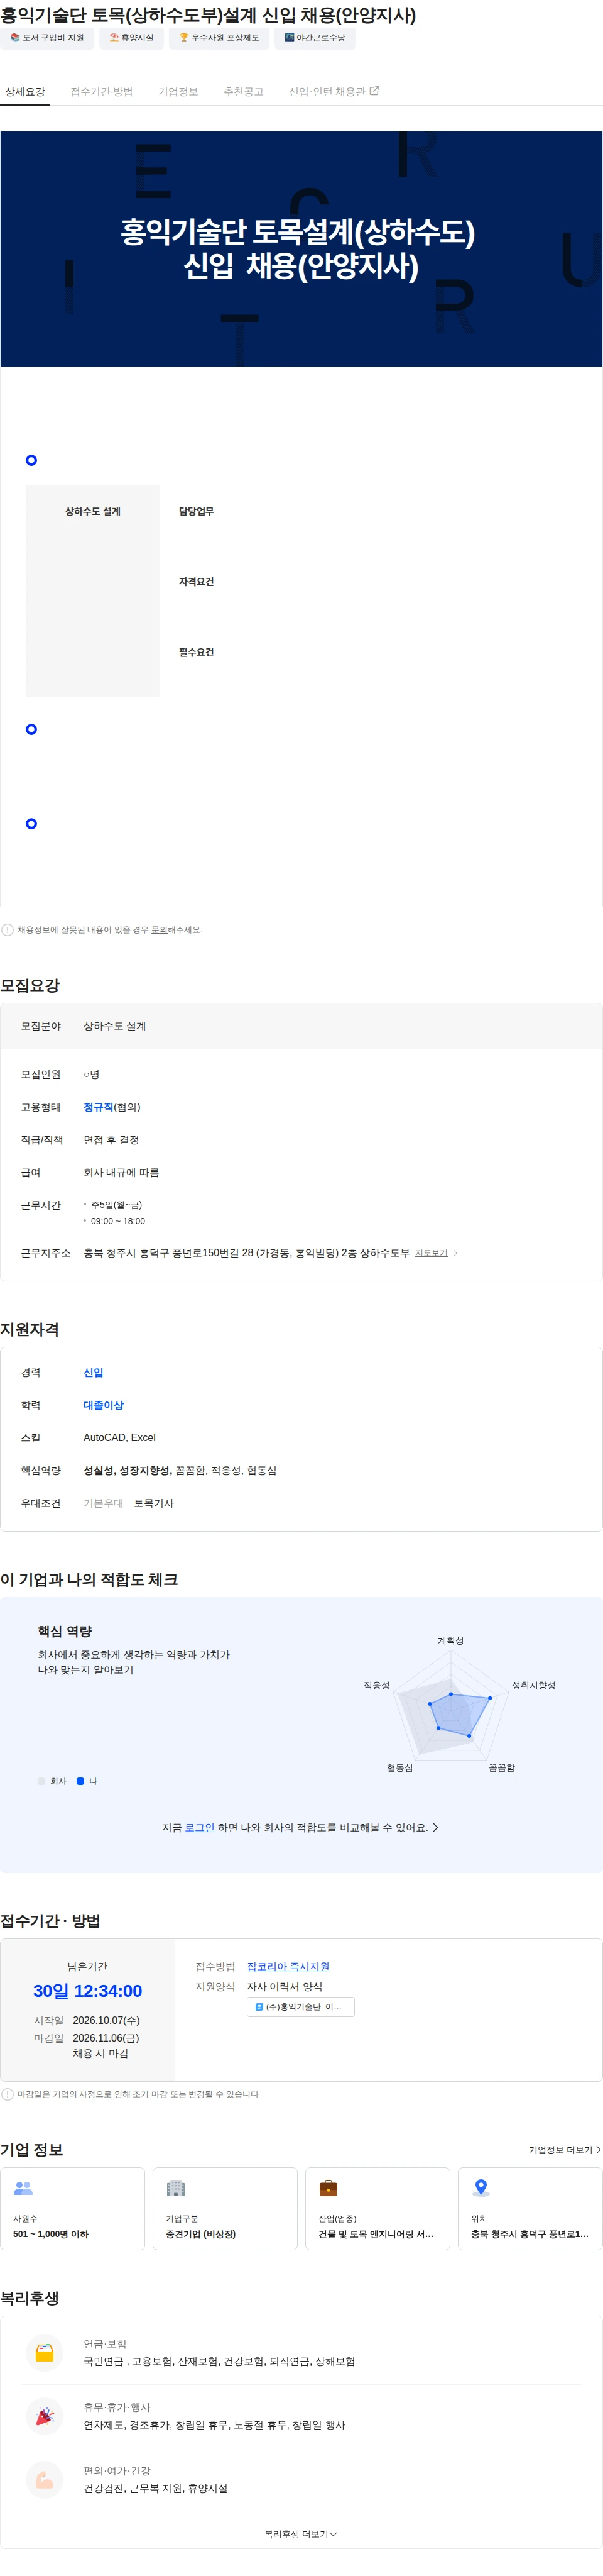Click the 도서 구입비 지원 tag
Viewport: 603px width, 2576px height.
tap(47, 38)
